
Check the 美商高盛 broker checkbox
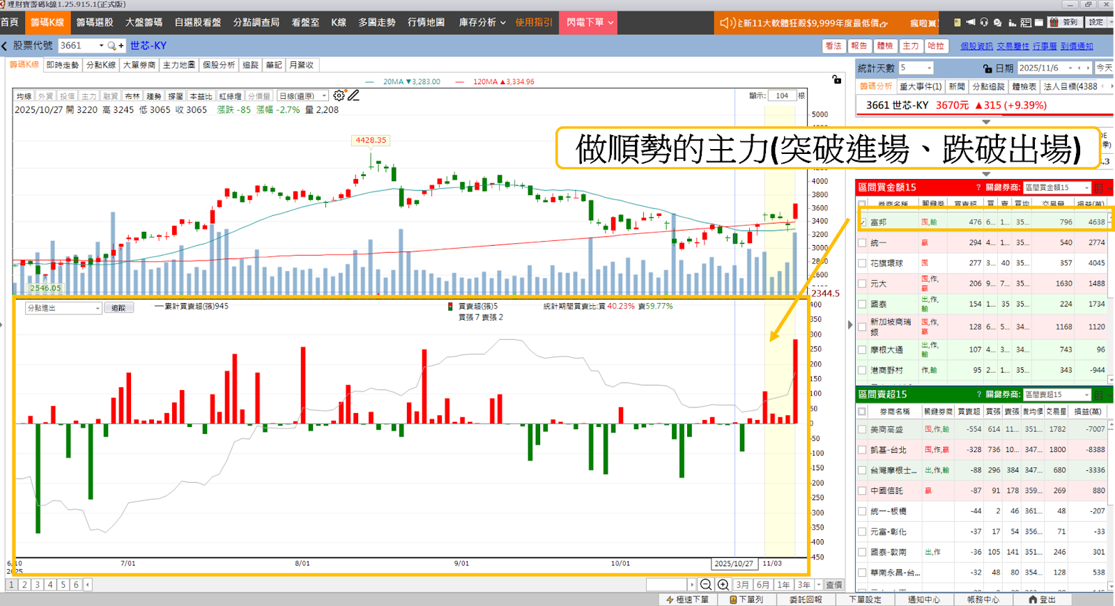[x=863, y=429]
